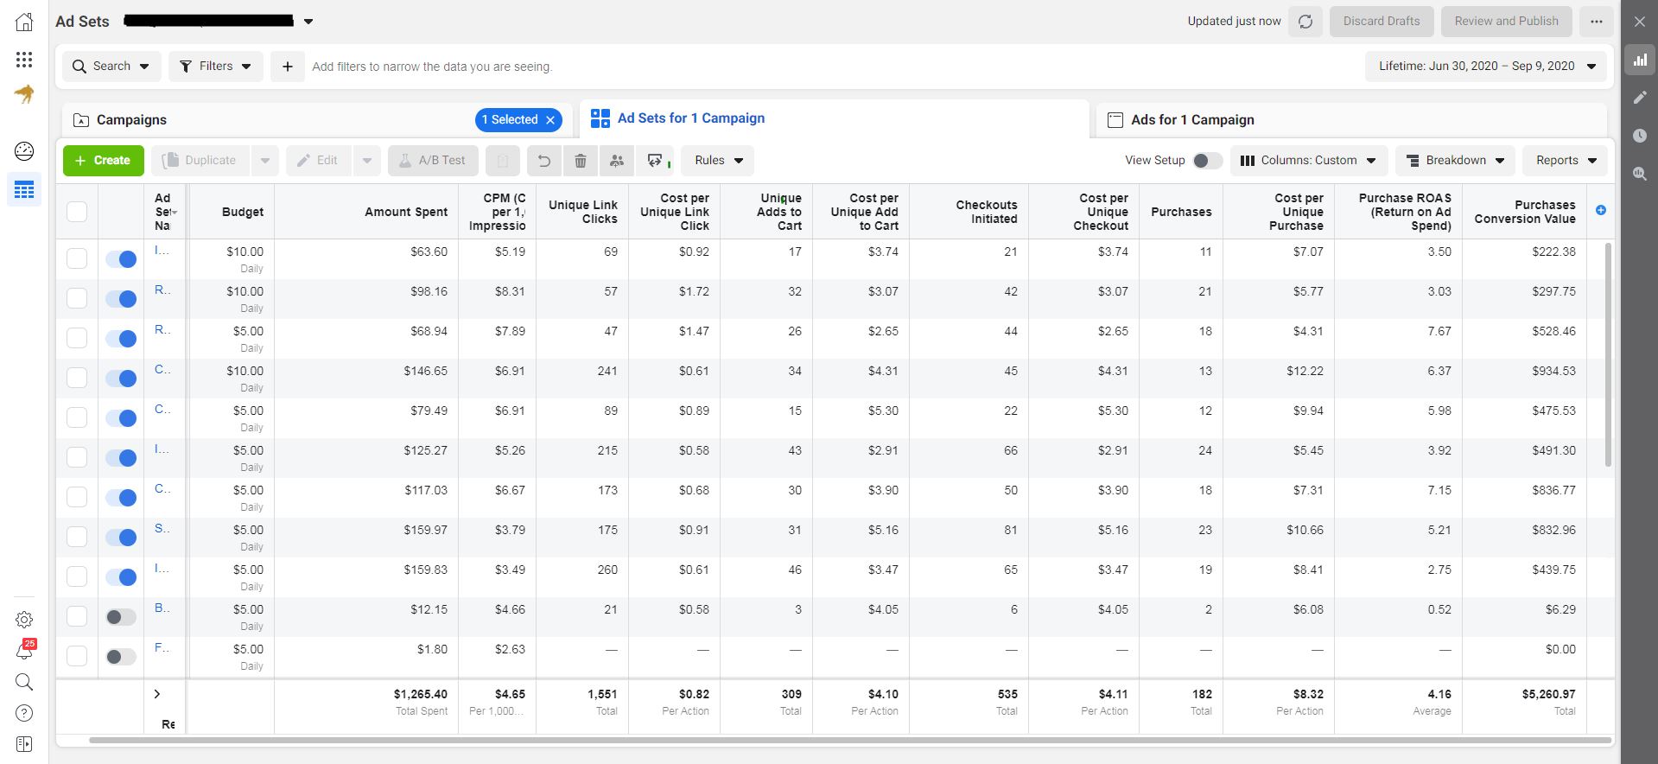The width and height of the screenshot is (1658, 764).
Task: Click the horizontal table scrollbar
Action: coord(850,741)
